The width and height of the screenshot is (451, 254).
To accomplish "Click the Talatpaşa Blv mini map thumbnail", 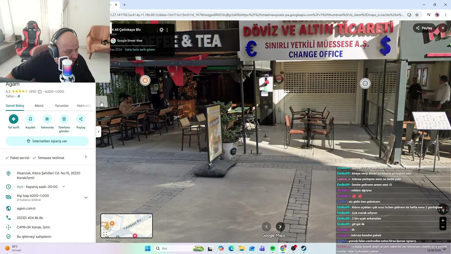I will point(126,226).
